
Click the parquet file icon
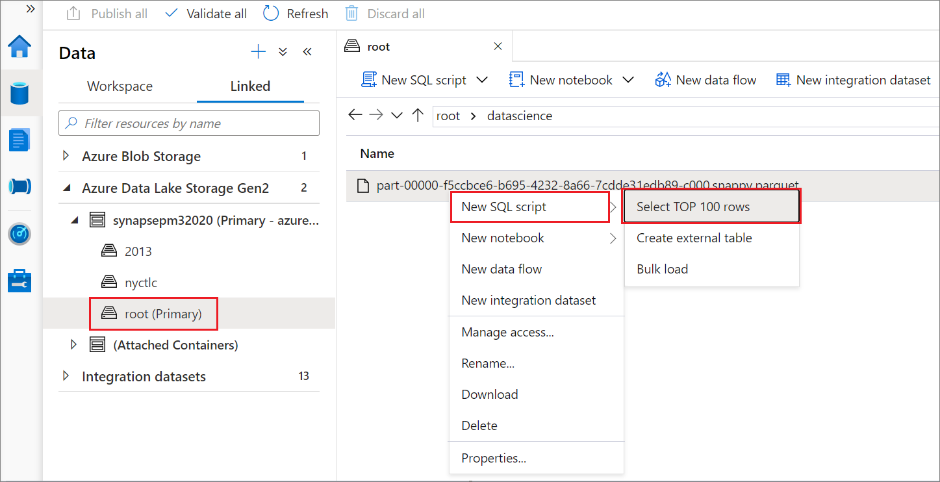pyautogui.click(x=364, y=186)
